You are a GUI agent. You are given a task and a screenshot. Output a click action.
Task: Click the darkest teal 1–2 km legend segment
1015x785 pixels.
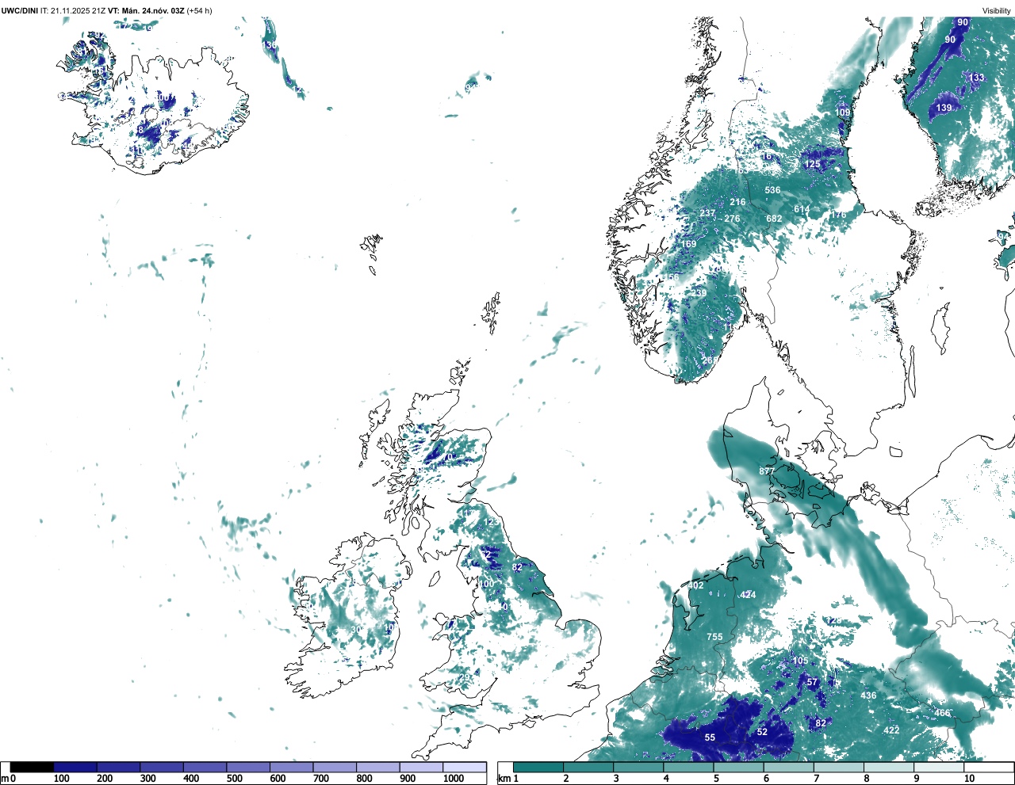[538, 767]
